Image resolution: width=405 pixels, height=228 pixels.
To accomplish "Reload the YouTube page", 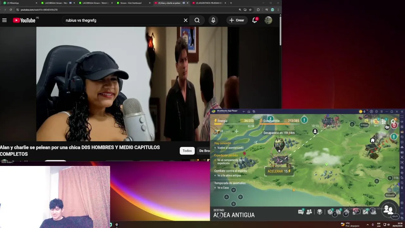I will [x=10, y=10].
